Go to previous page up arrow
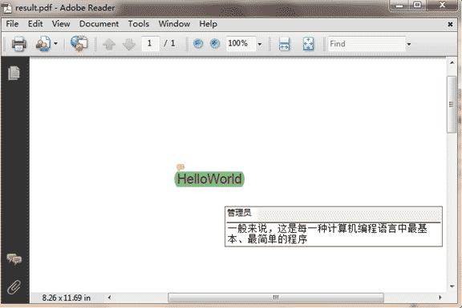 [109, 44]
